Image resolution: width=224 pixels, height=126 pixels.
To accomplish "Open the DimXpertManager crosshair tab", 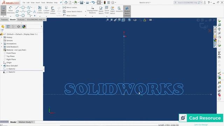I will click(x=19, y=27).
